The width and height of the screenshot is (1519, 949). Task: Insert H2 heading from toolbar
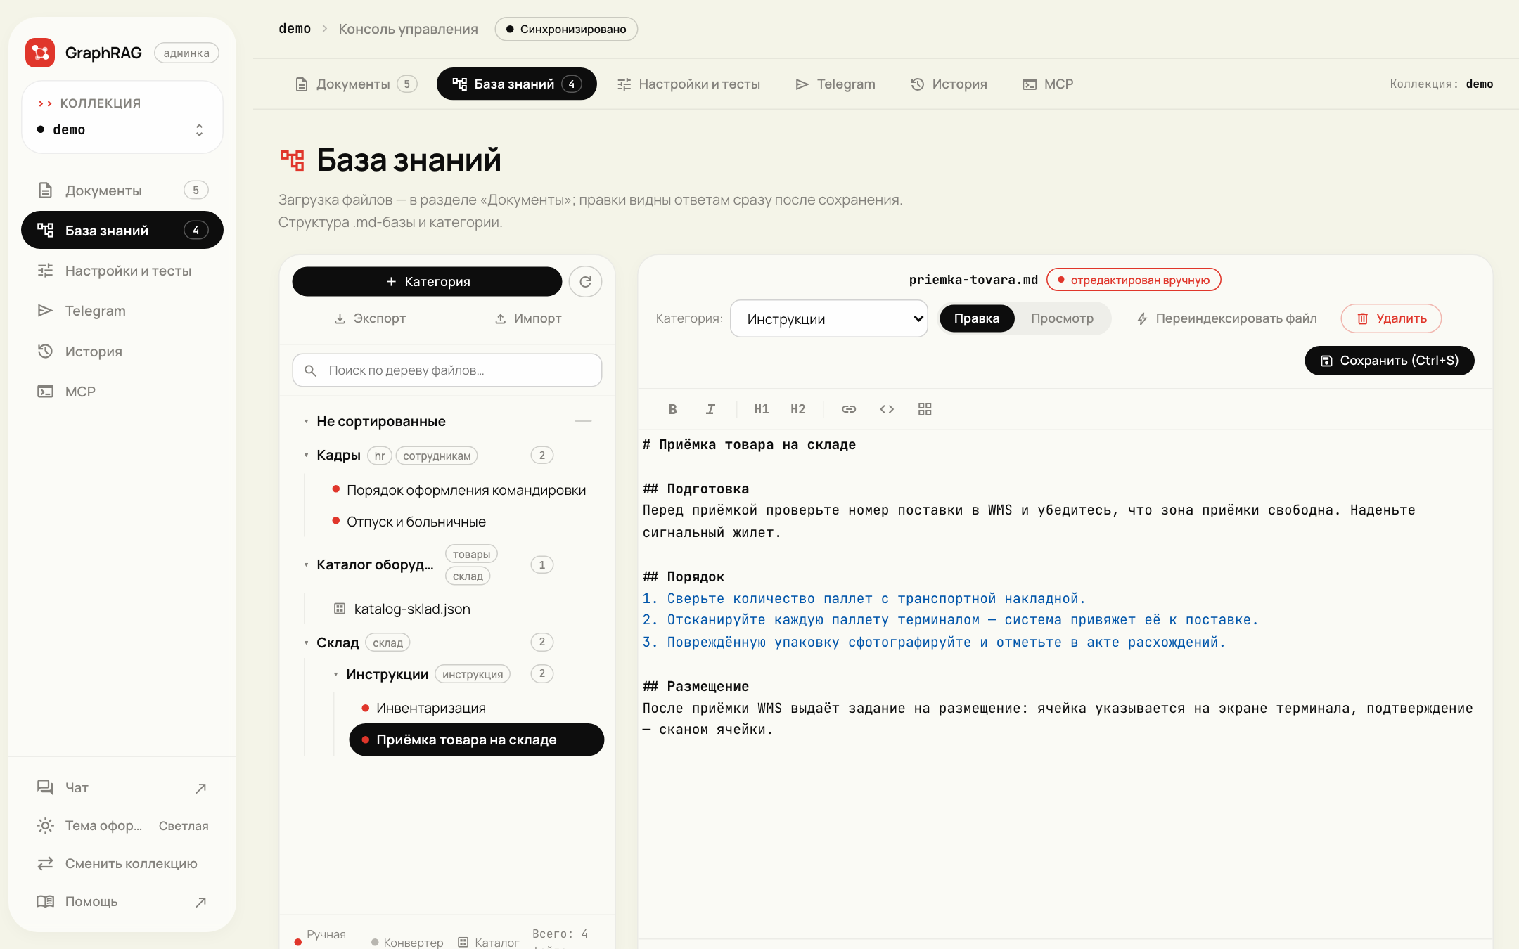click(x=797, y=409)
